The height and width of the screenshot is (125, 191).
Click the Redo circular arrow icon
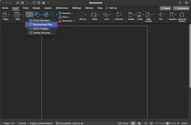tap(34, 3)
